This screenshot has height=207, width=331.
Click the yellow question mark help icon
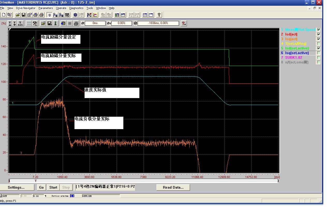(x=159, y=15)
